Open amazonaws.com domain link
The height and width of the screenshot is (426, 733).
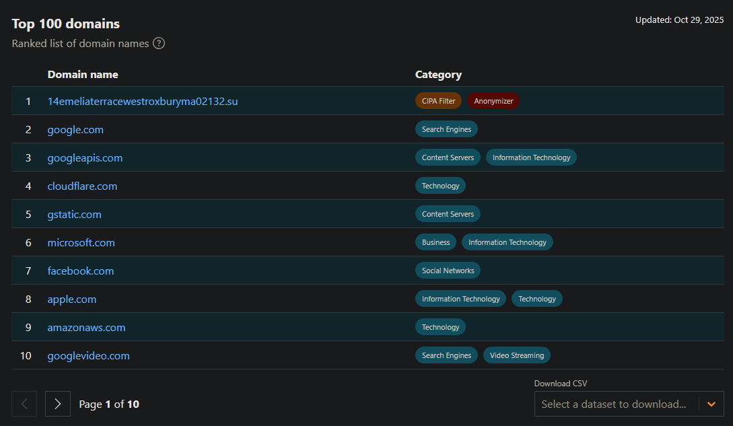click(86, 328)
